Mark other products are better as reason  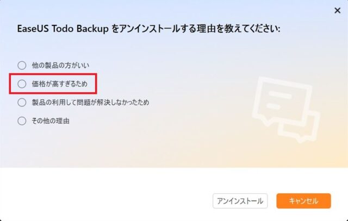22,65
